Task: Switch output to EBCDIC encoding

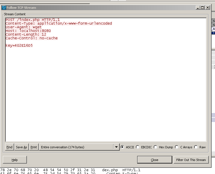Action: click(138, 147)
